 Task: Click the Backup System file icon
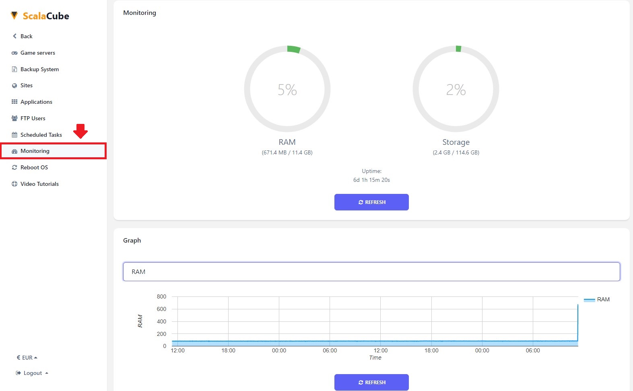[x=14, y=69]
